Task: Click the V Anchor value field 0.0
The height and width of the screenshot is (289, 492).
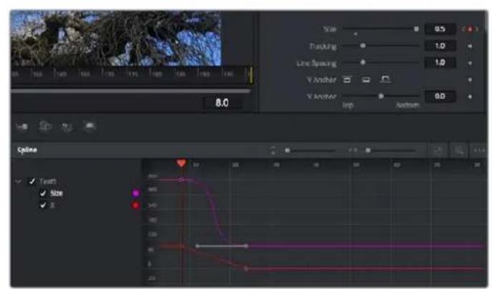Action: [x=440, y=97]
